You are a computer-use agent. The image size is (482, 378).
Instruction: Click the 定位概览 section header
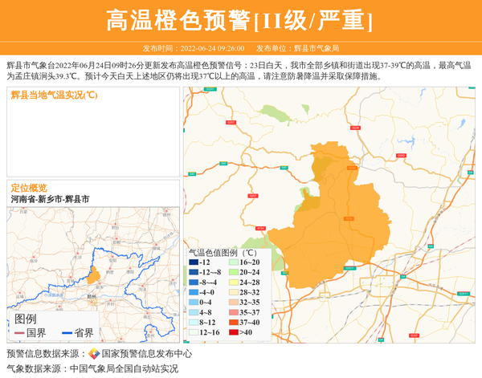tap(29, 187)
